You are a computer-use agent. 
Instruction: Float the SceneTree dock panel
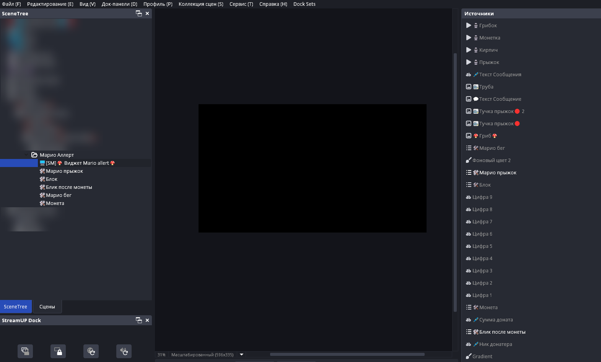pos(139,13)
